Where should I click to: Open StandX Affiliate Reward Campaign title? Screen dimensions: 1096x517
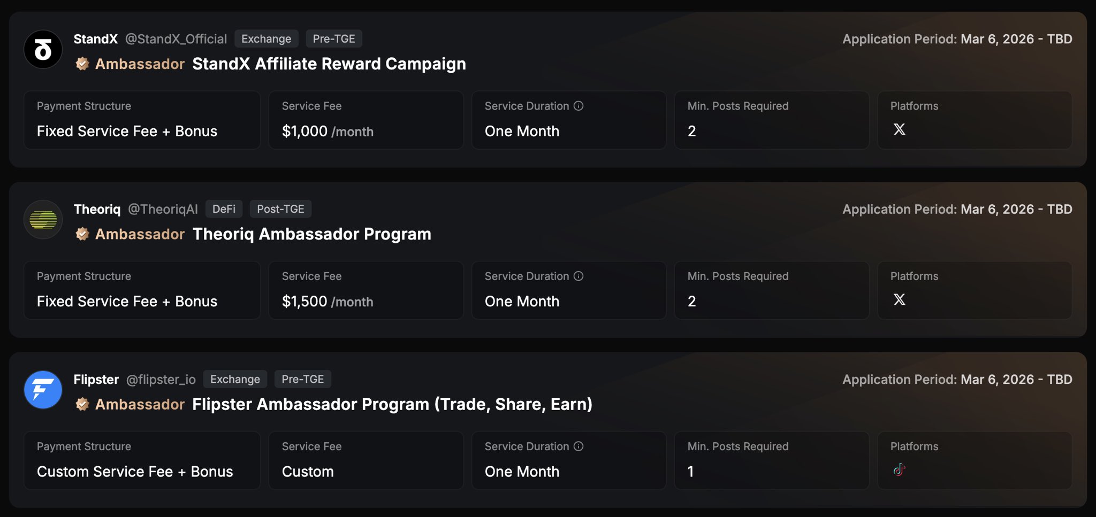[x=329, y=64]
